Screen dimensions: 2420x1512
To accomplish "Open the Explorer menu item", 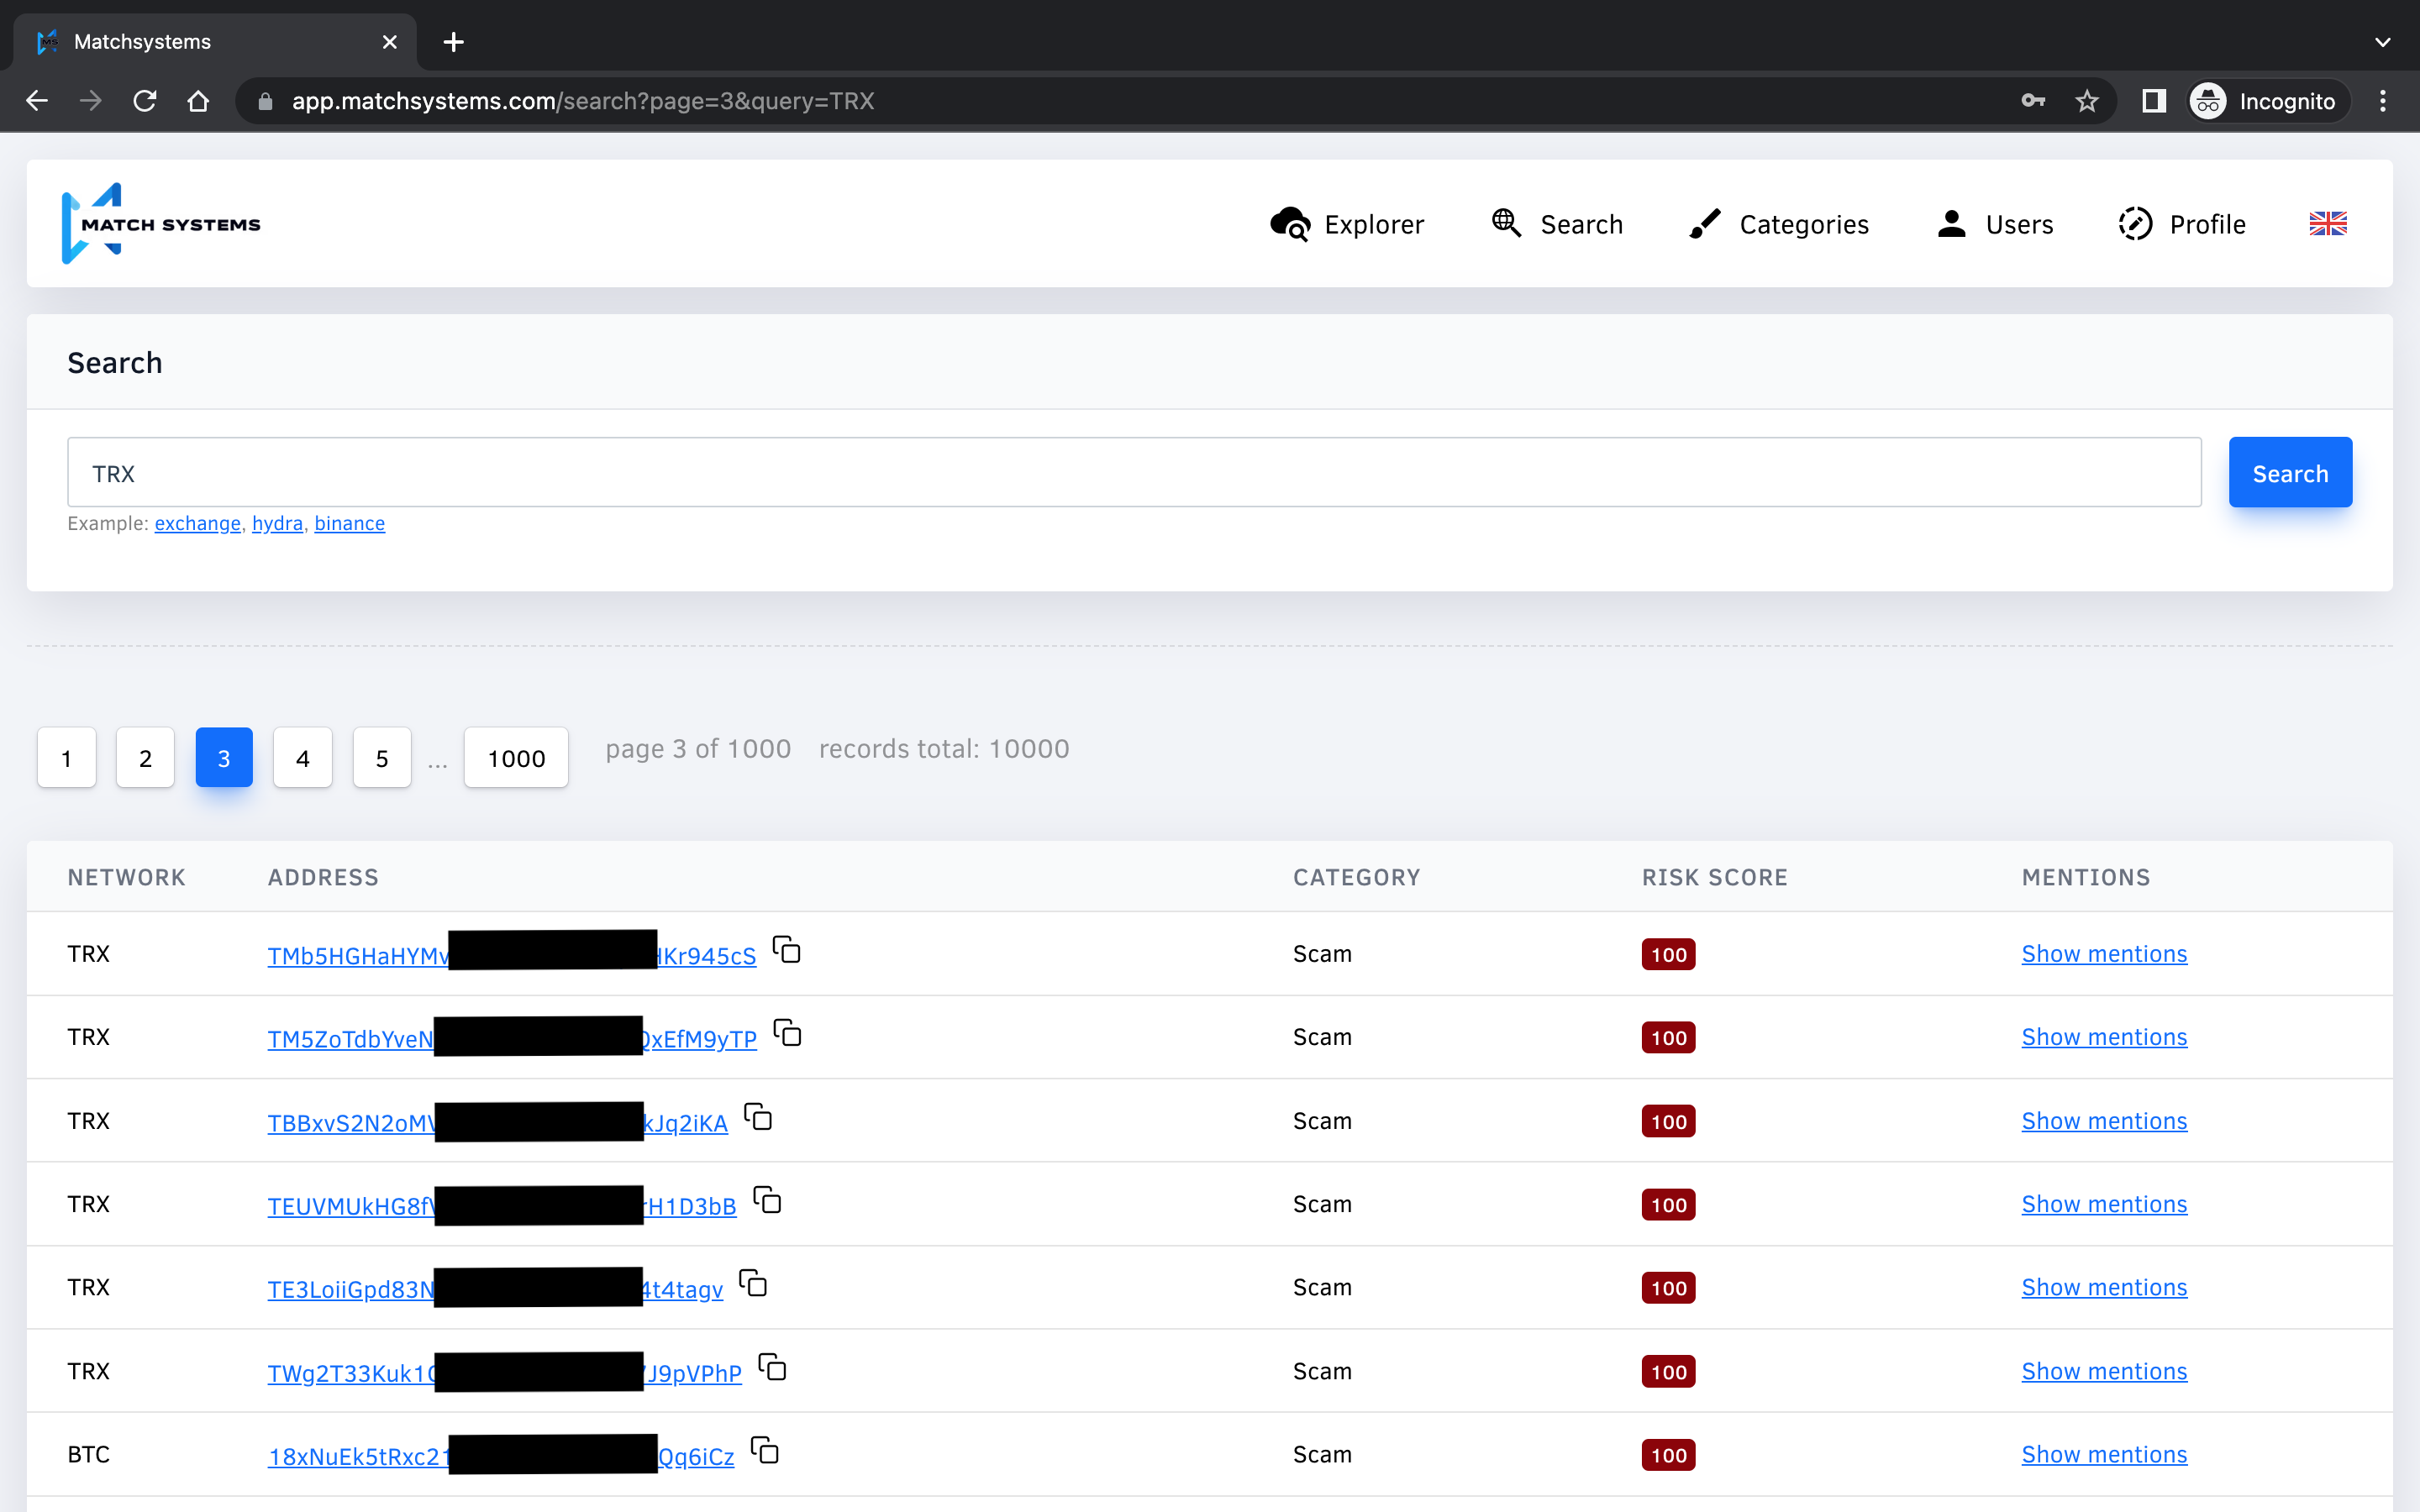I will [1346, 224].
